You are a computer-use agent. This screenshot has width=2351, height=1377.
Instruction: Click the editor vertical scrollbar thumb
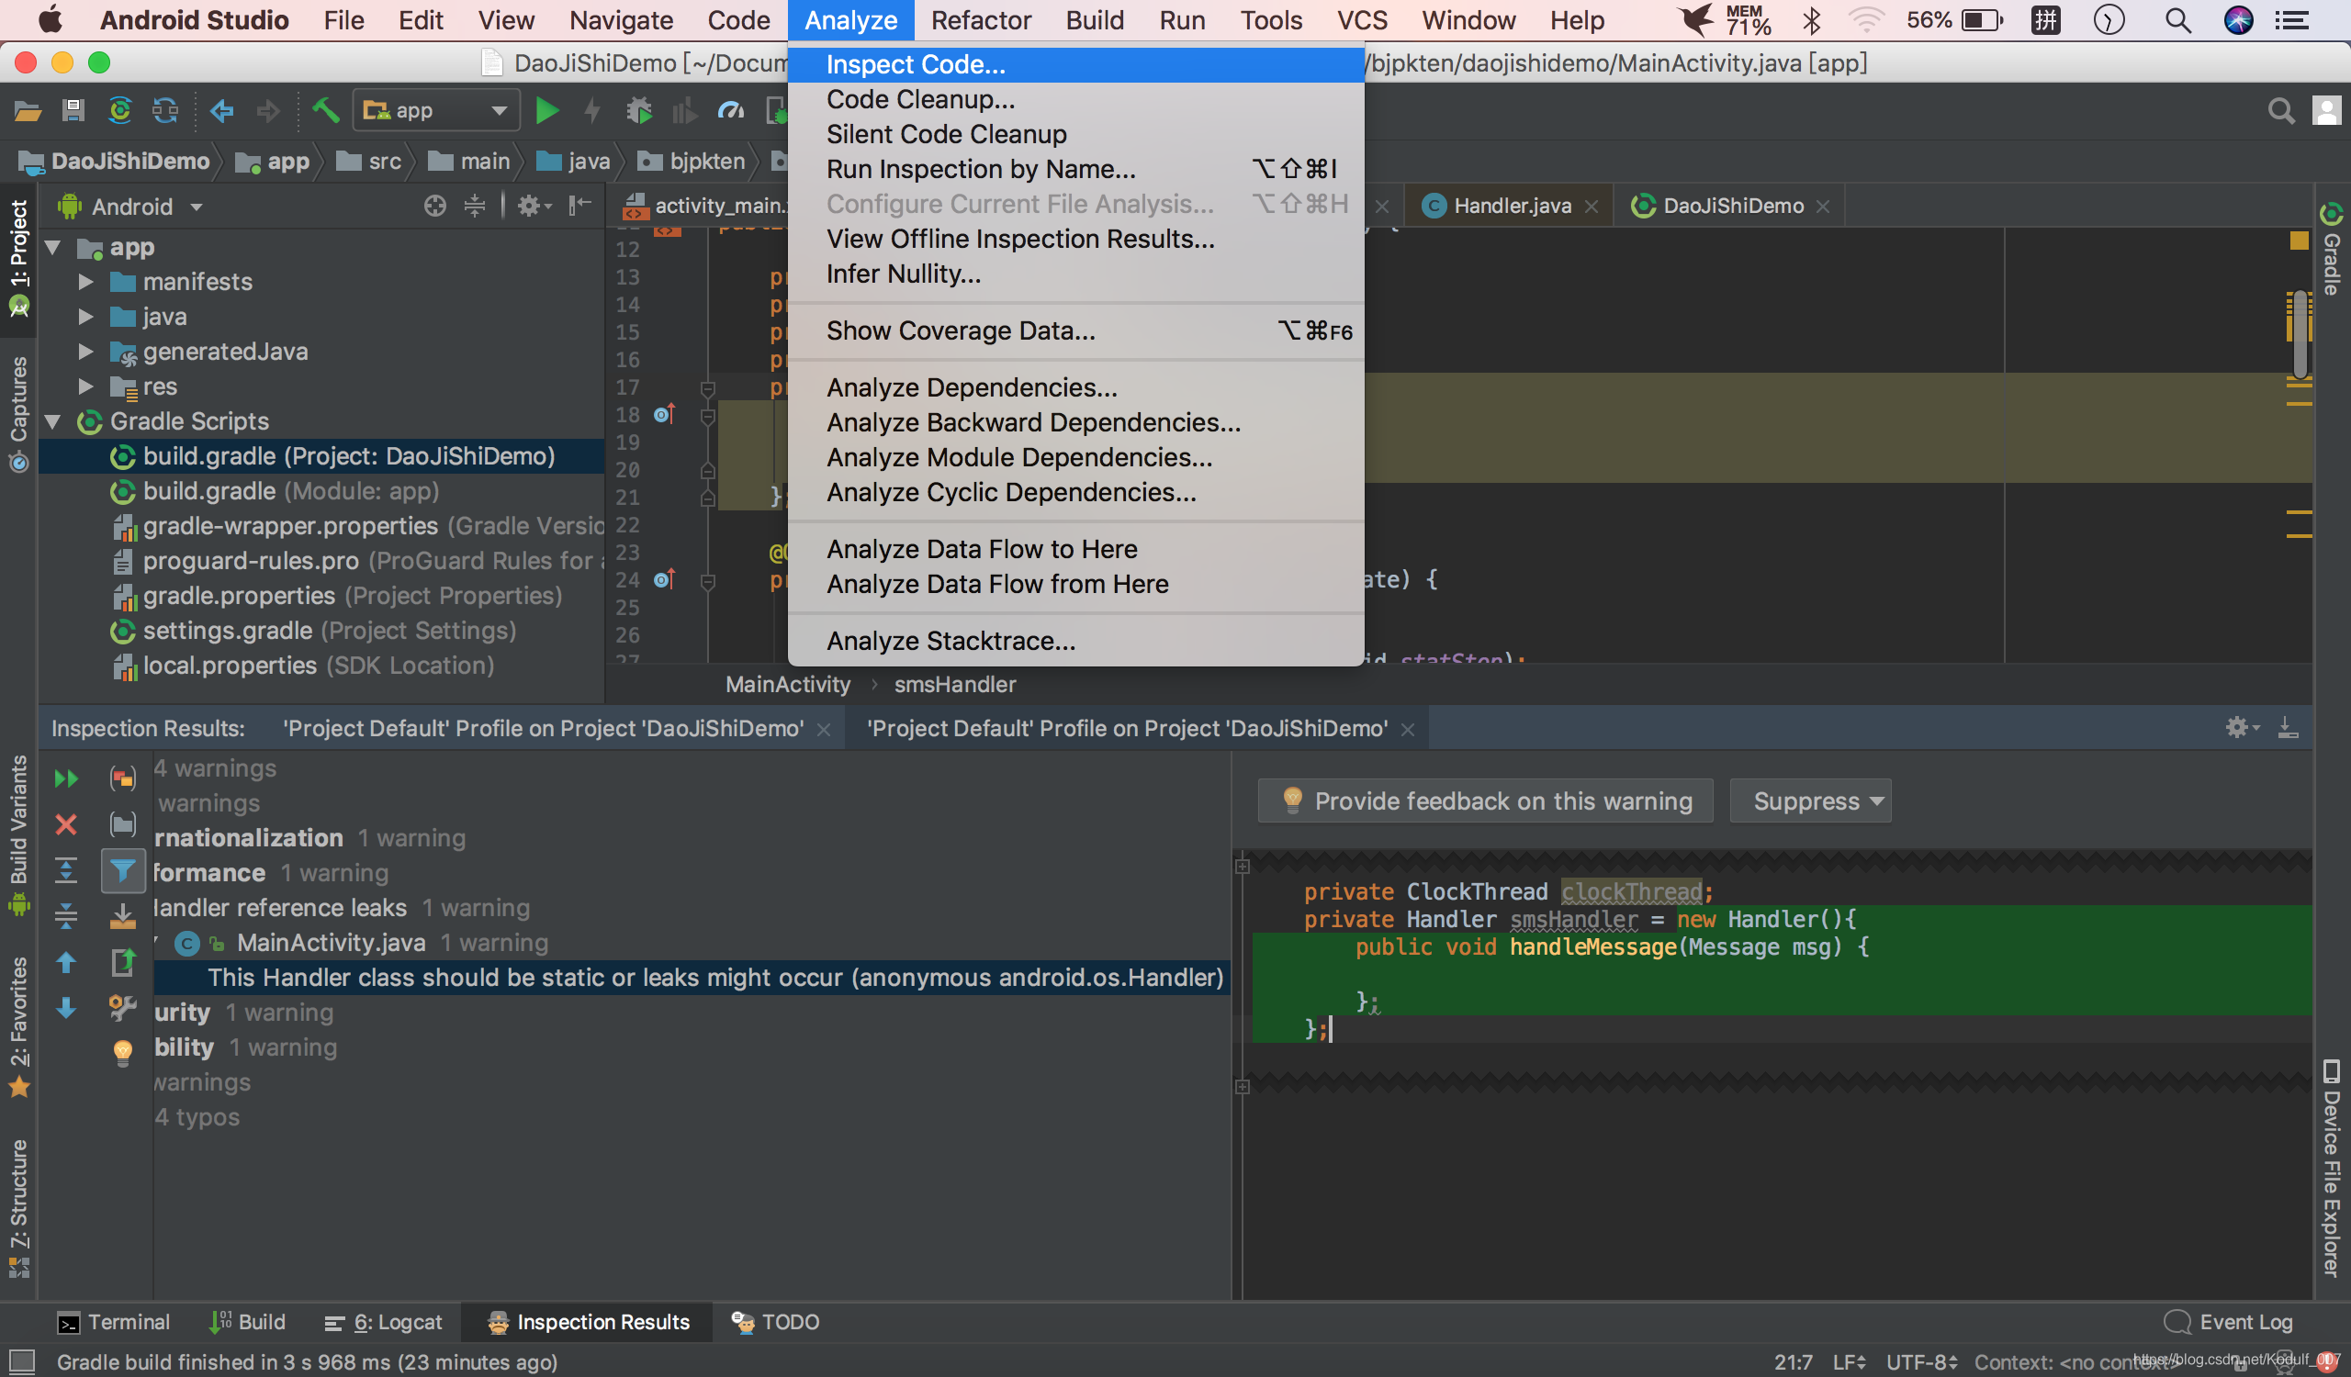coord(2300,334)
